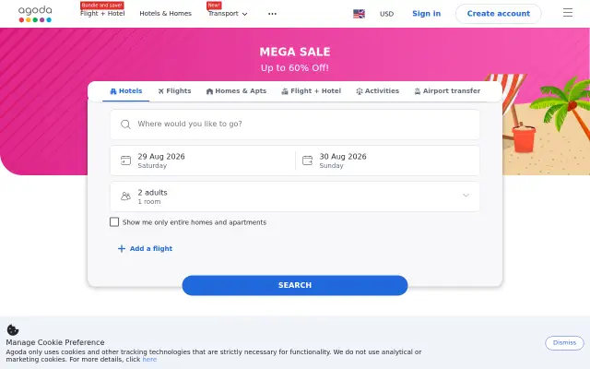Viewport: 590px width, 369px height.
Task: Expand the Transport dropdown menu
Action: (x=228, y=14)
